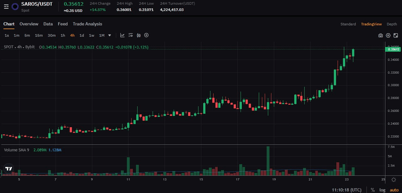Open chart settings hexagon icon
Screen dimensions: 402x193
[x=388, y=35]
